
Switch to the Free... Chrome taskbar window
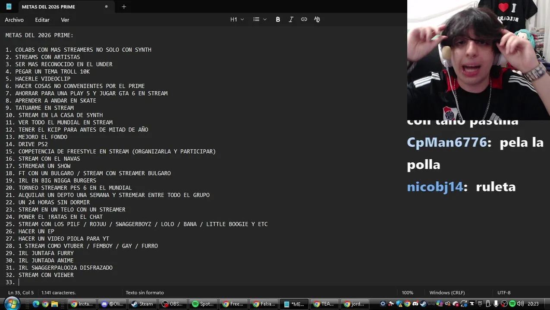coord(233,304)
